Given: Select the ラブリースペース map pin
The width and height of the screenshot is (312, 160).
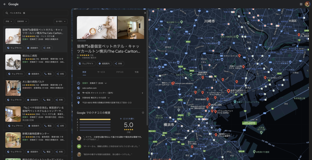Looking at the screenshot, I should [239, 56].
